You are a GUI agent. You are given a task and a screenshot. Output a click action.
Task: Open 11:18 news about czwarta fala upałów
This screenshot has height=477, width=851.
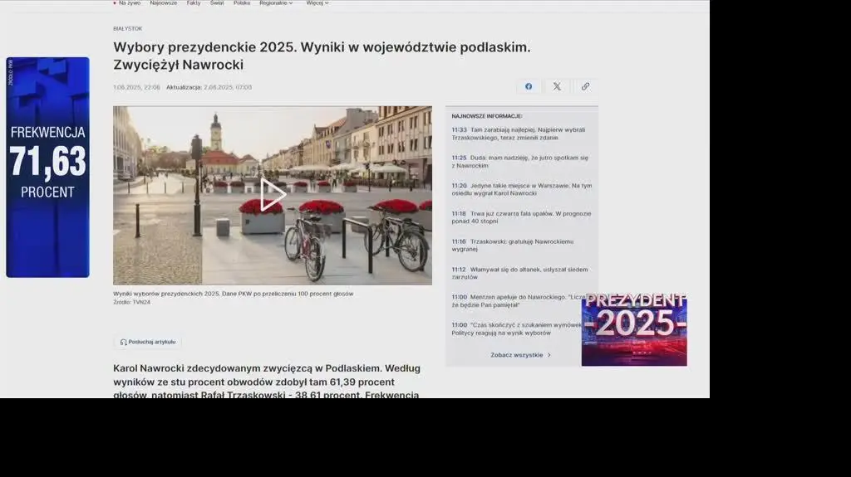click(x=521, y=217)
